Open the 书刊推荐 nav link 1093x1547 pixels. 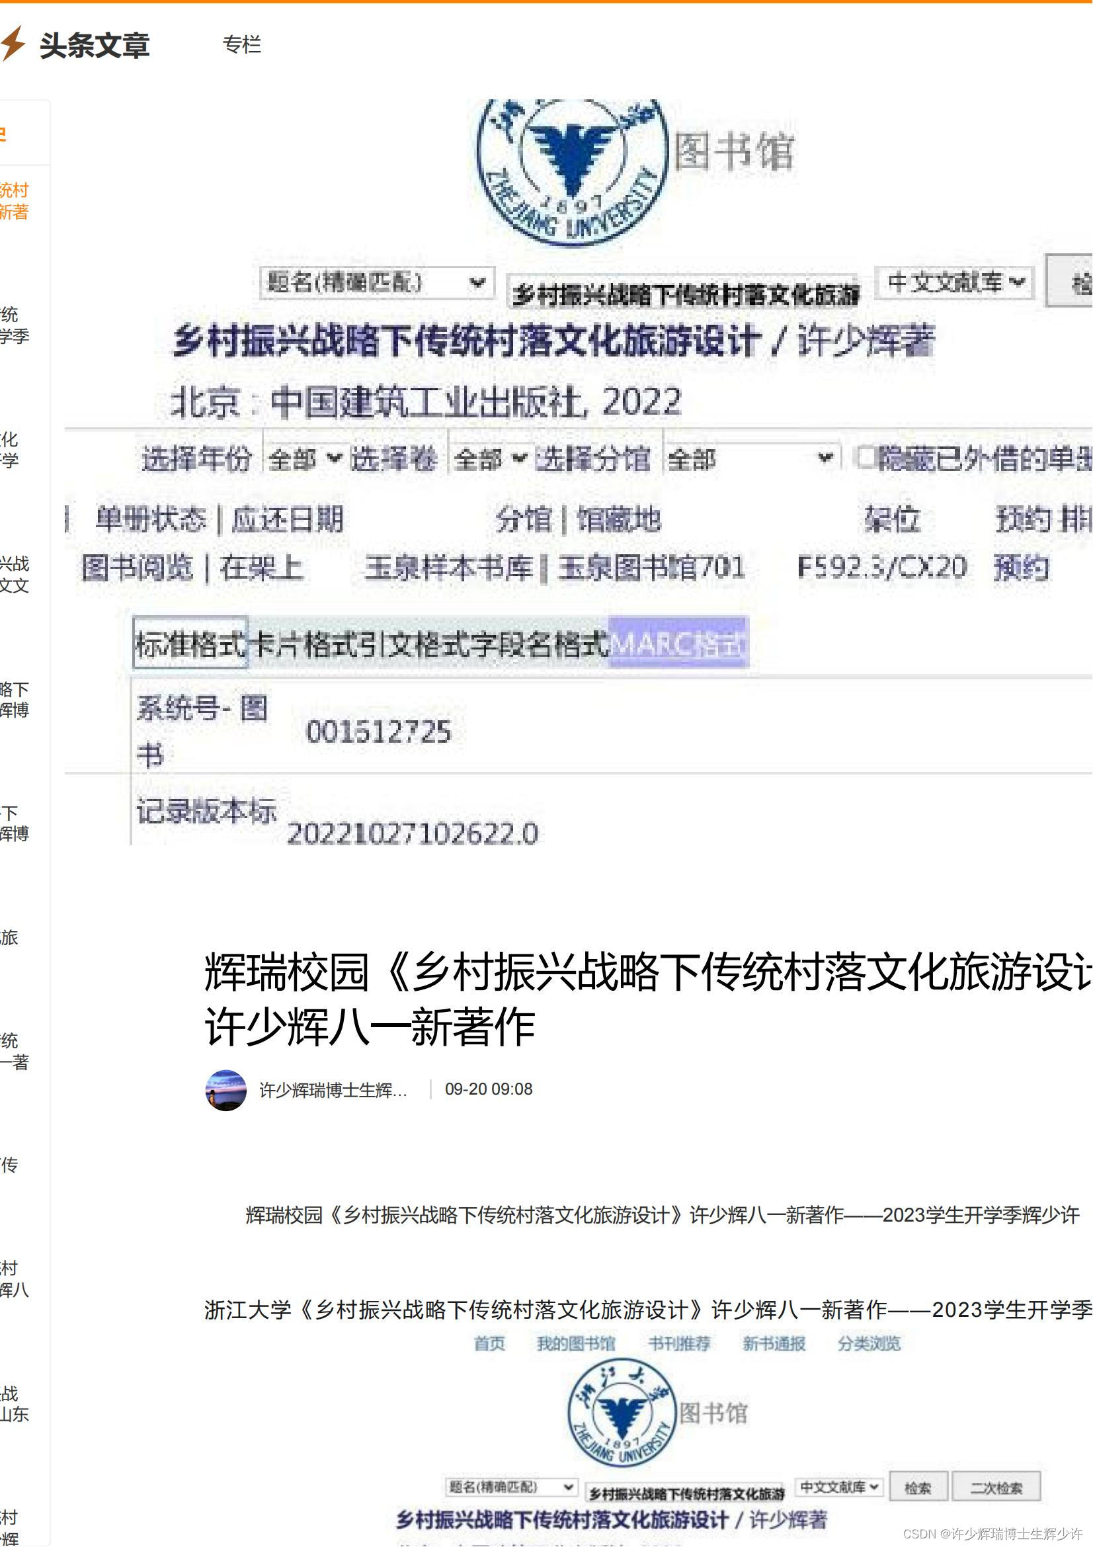click(679, 1343)
